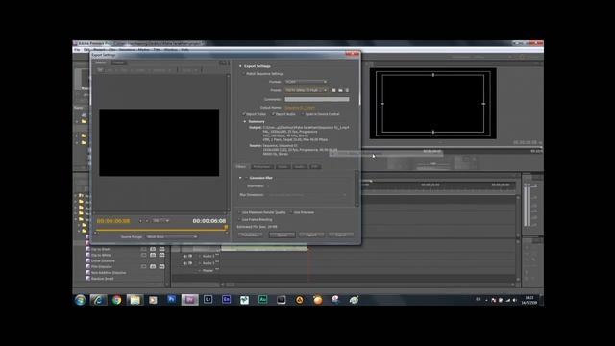
Task: Enable Use Previews checkbox
Action: tap(291, 212)
